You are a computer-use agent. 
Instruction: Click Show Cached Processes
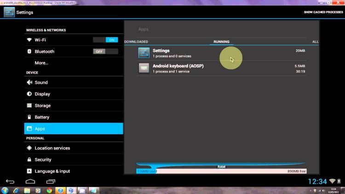tap(323, 12)
